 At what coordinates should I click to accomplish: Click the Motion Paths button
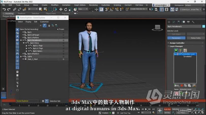click(x=196, y=38)
